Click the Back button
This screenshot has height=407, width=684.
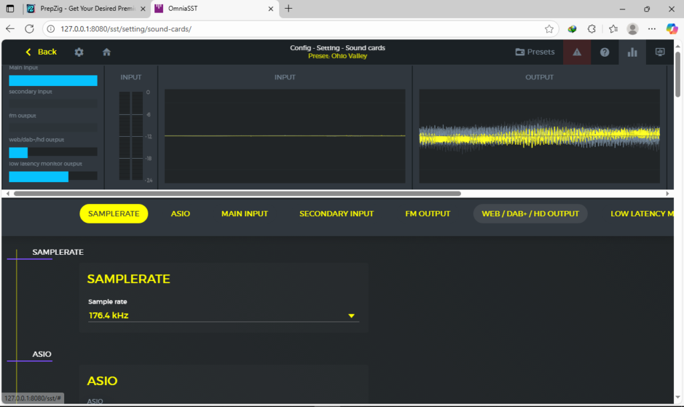(x=41, y=52)
